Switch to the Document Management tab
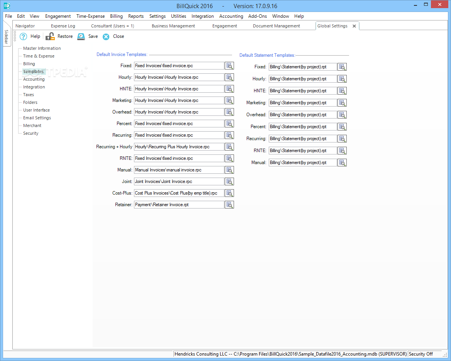The width and height of the screenshot is (451, 361). pos(276,26)
